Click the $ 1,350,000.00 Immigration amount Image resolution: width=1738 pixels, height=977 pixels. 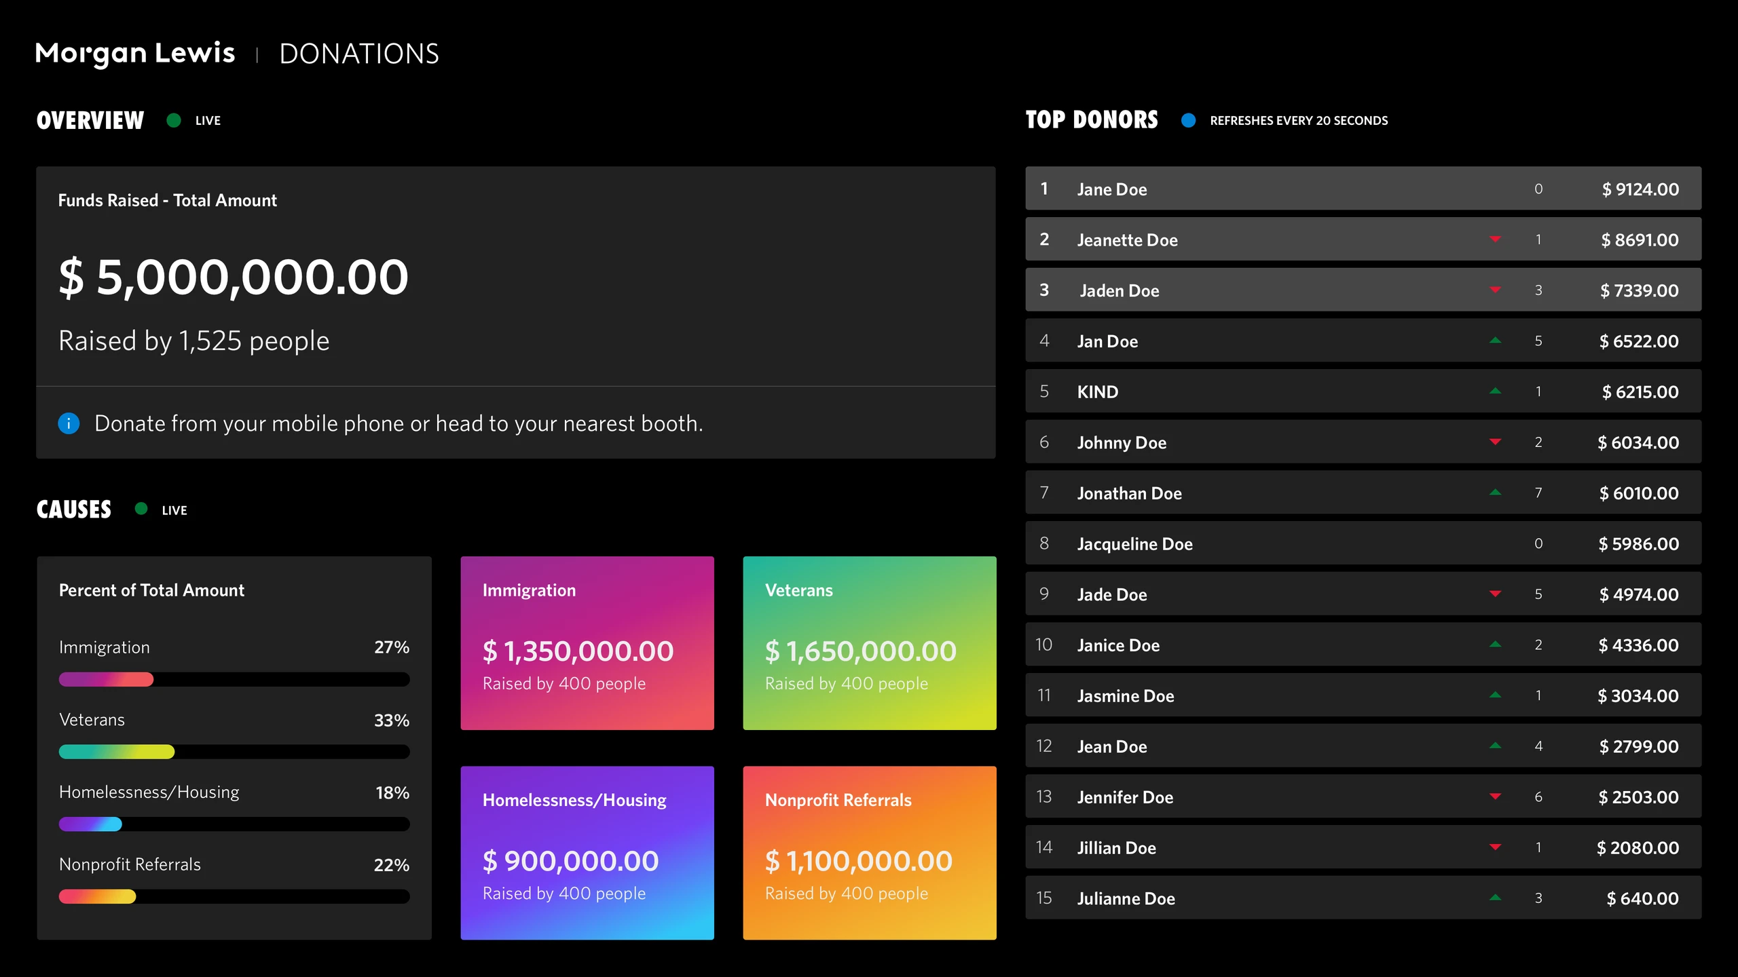point(578,651)
